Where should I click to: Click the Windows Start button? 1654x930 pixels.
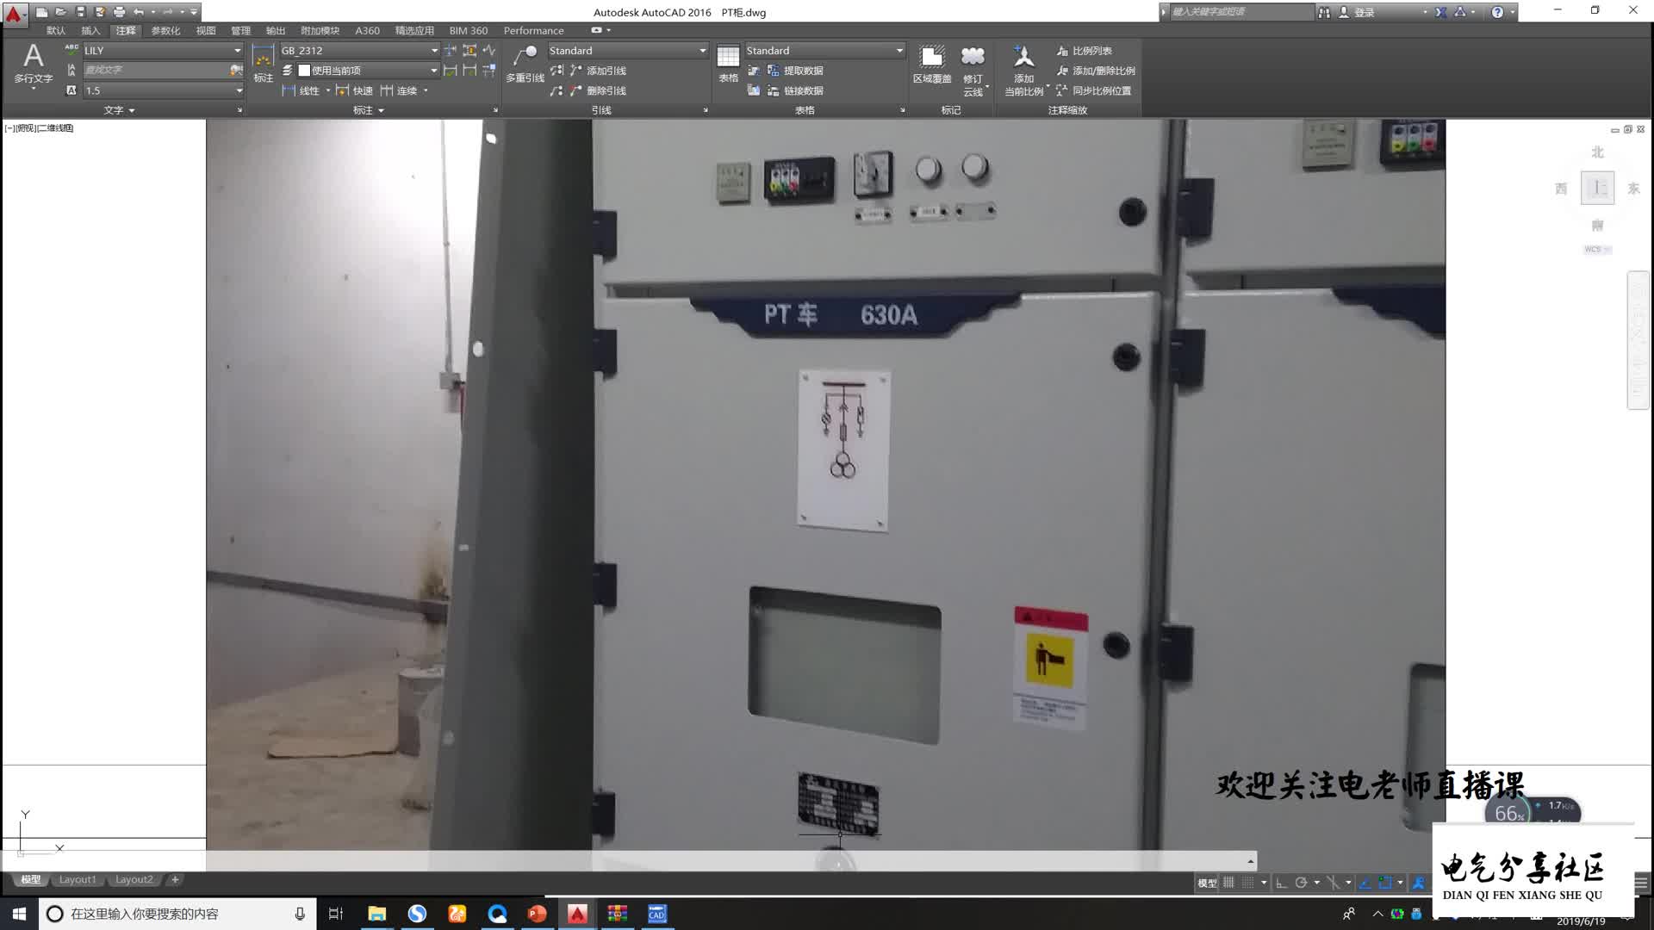(19, 914)
